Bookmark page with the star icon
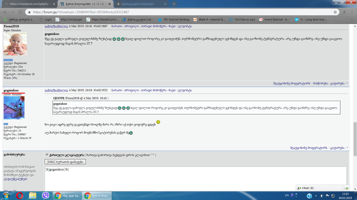Screen dimensions: 357x200 click(x=335, y=12)
